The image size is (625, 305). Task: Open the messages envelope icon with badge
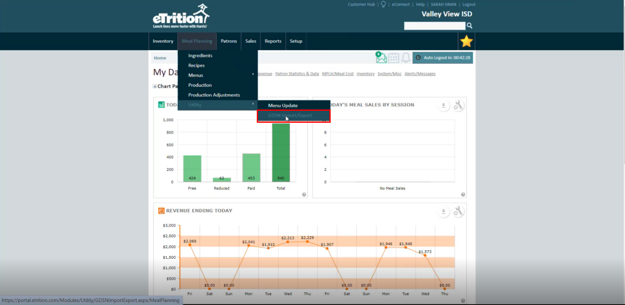(381, 58)
